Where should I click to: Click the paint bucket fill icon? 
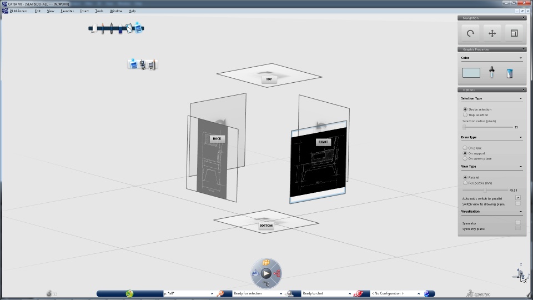(x=510, y=73)
